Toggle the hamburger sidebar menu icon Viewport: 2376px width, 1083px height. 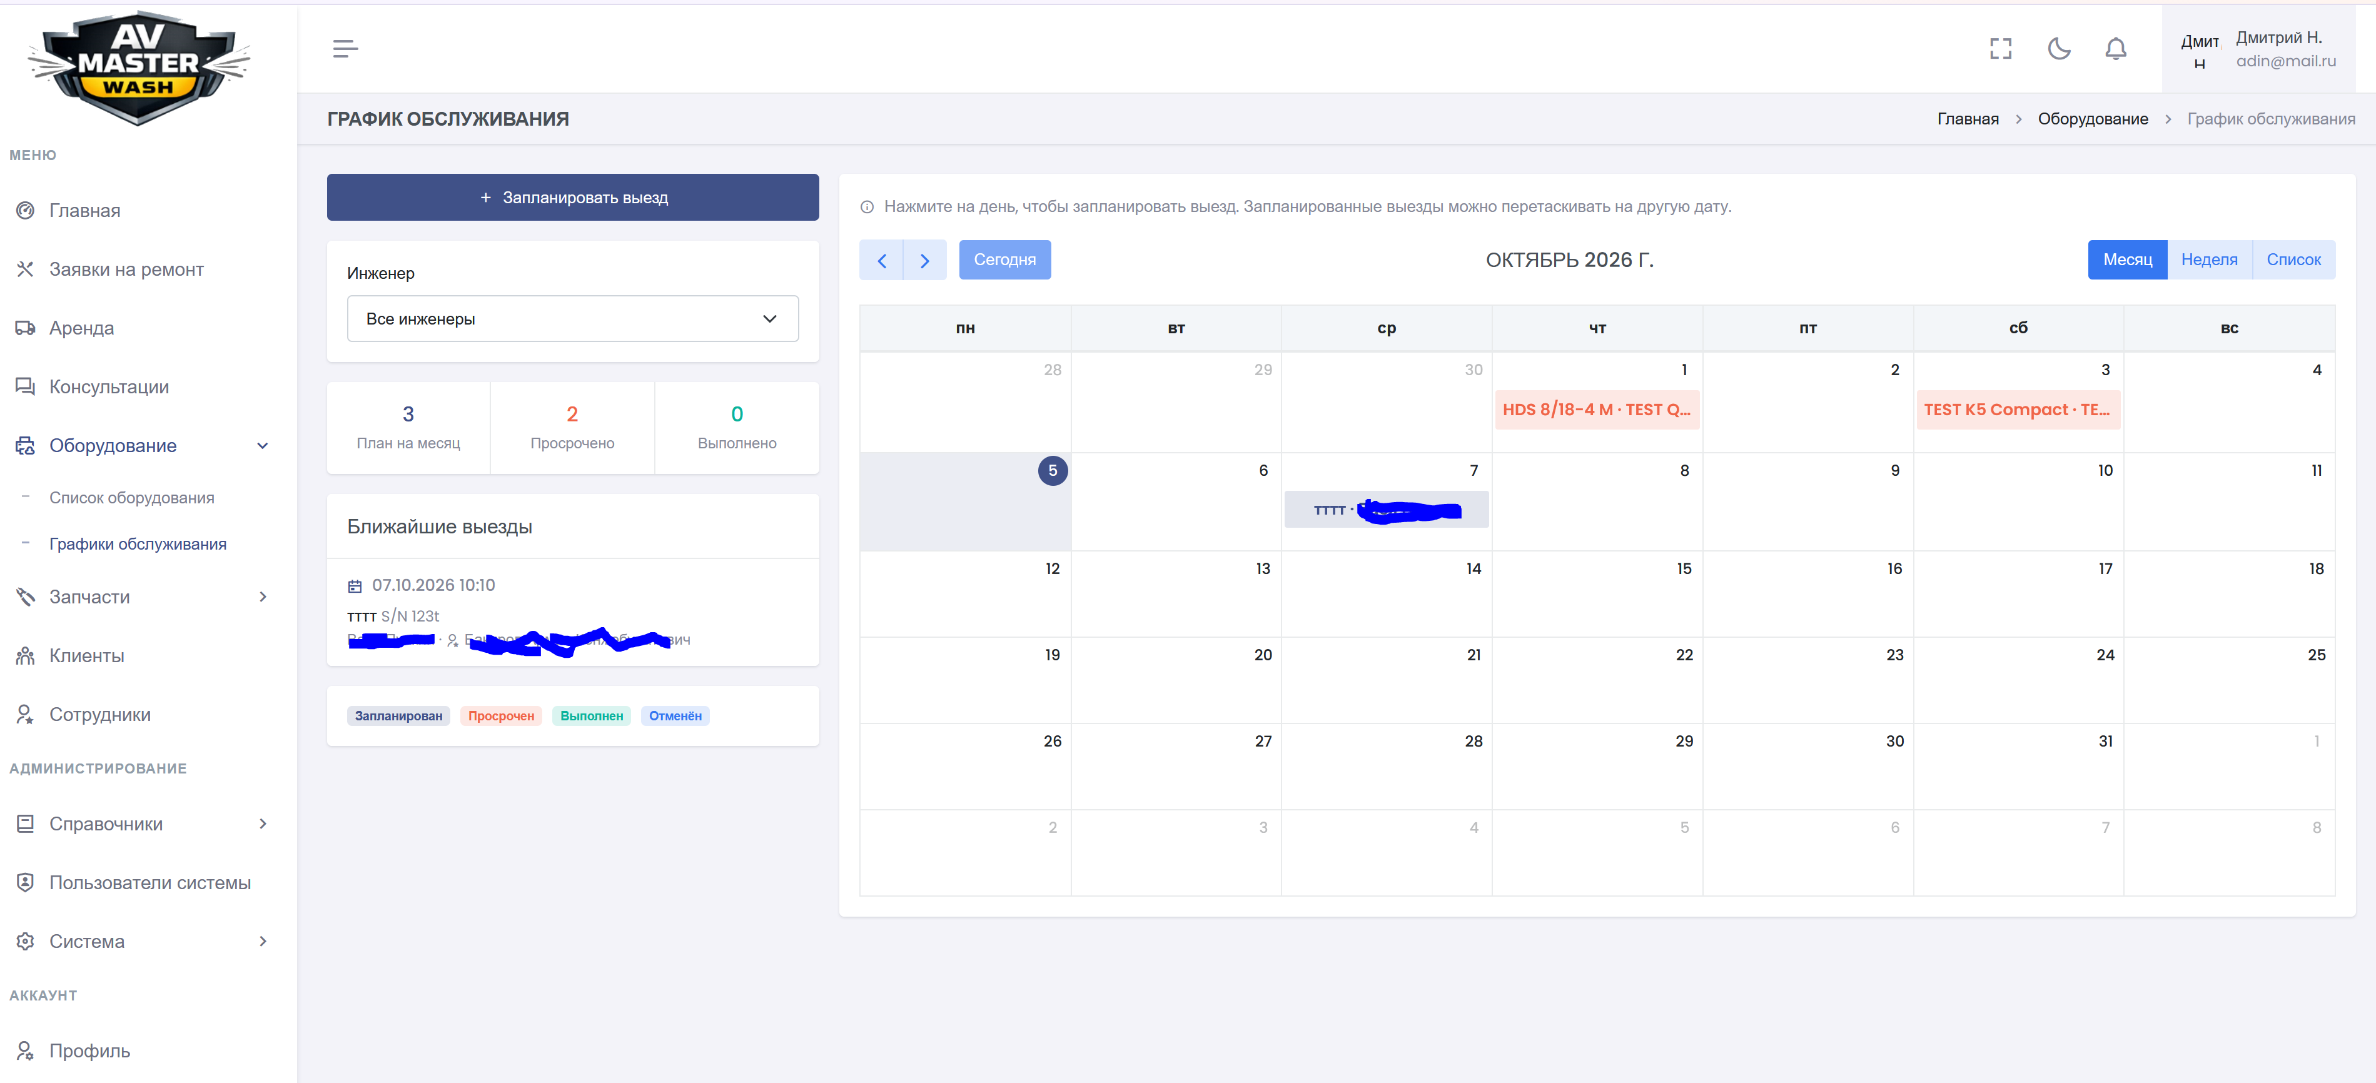(345, 49)
